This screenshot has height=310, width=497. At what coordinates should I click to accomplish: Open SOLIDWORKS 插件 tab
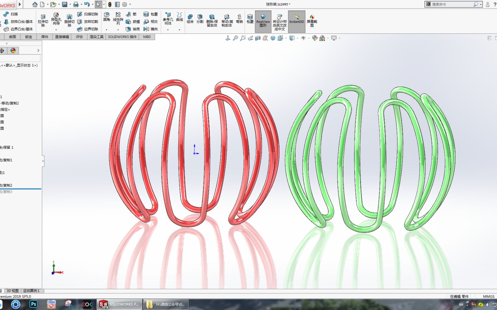click(x=122, y=37)
